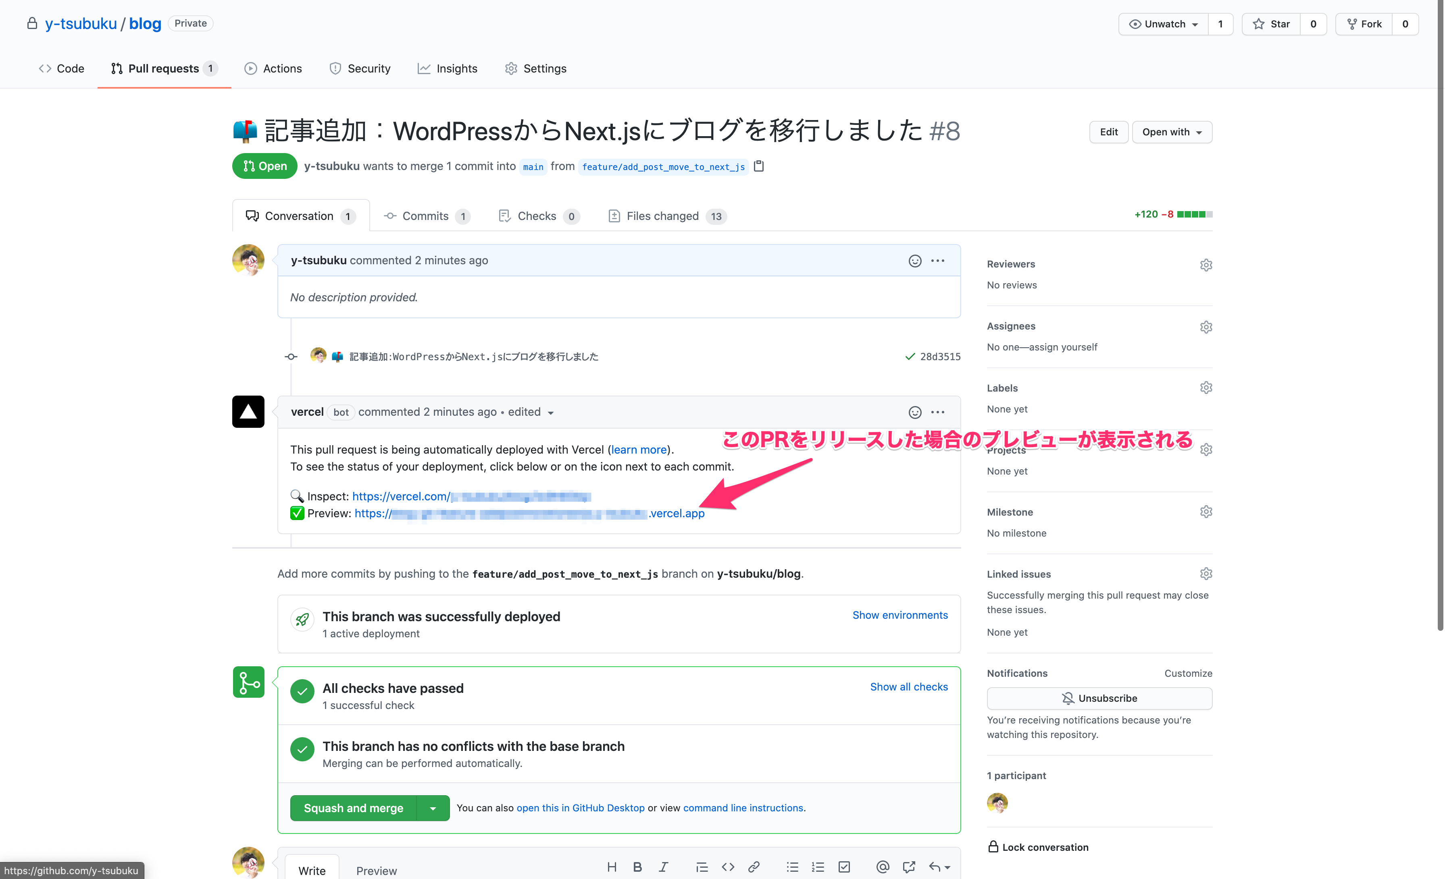Open y-tsubuku owner link in header

coord(81,23)
